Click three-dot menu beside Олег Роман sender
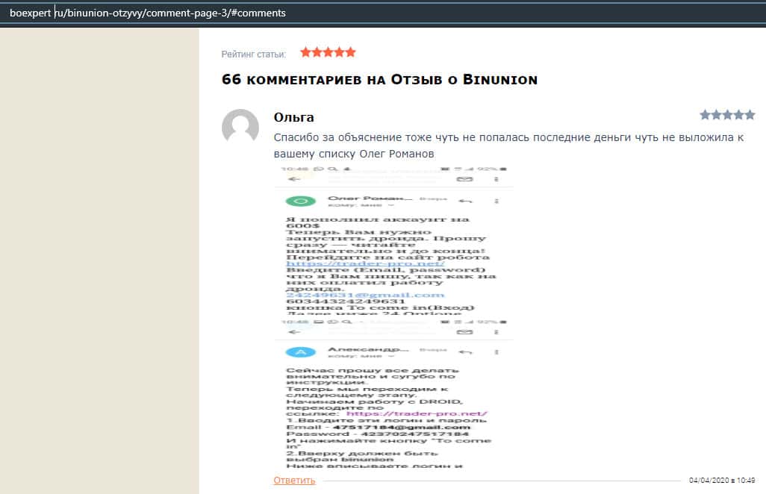This screenshot has width=766, height=494. [496, 201]
